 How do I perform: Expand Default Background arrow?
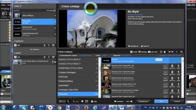tap(55, 34)
